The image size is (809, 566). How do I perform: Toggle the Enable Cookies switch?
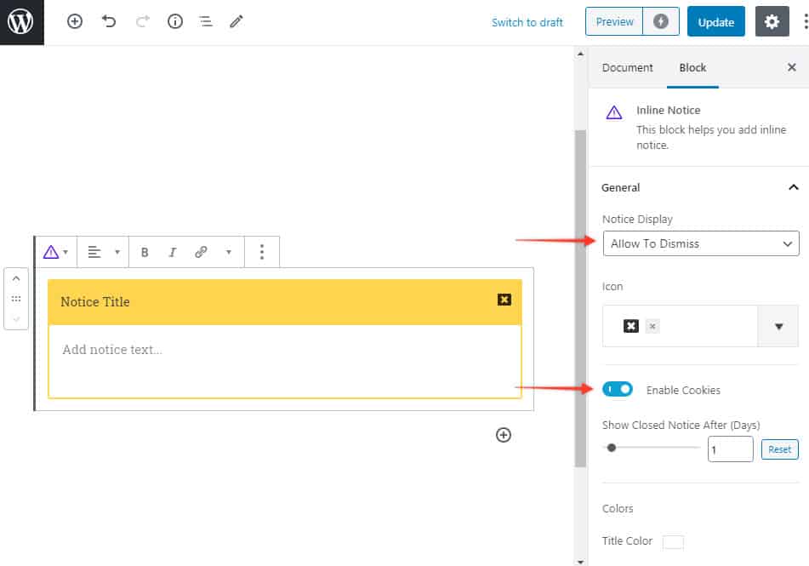(618, 389)
